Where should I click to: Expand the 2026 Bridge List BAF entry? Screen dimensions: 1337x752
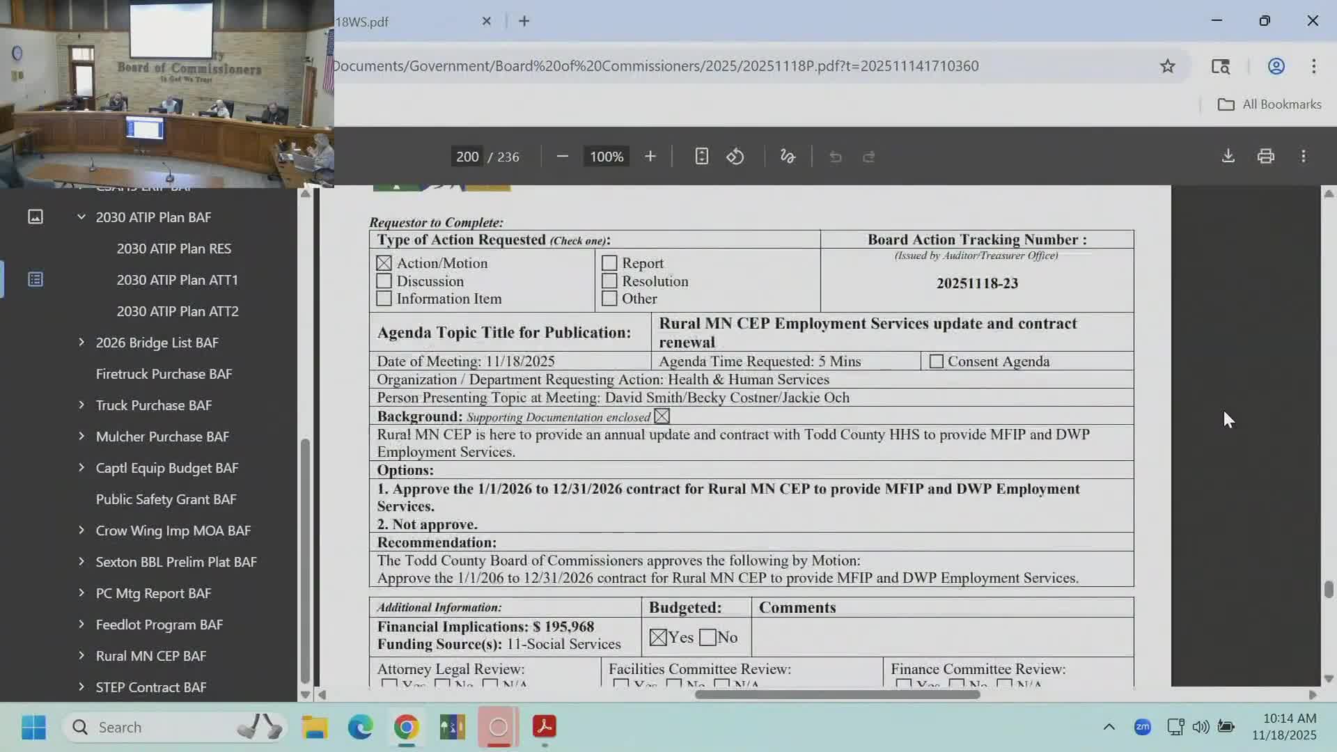[x=81, y=343]
